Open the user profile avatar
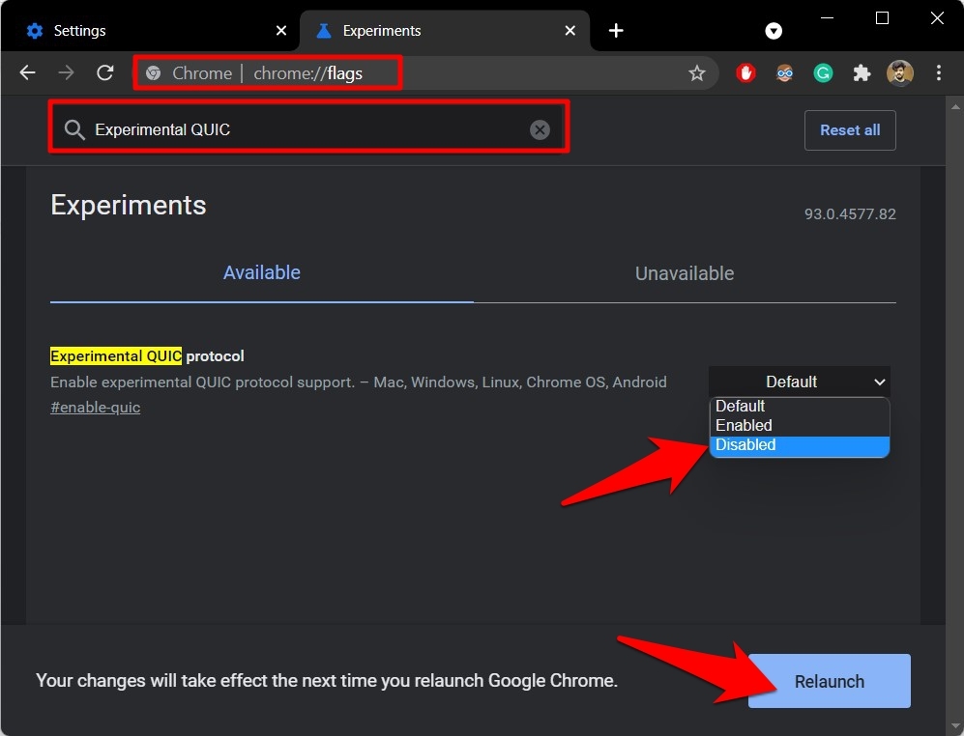This screenshot has width=964, height=736. (x=900, y=72)
